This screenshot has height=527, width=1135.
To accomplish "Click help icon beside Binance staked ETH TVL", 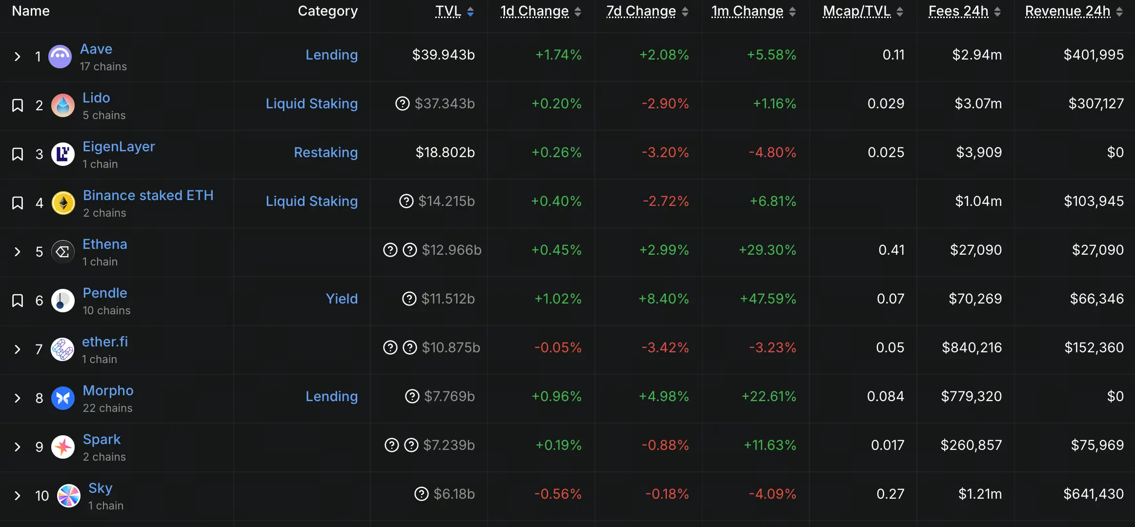I will 406,201.
